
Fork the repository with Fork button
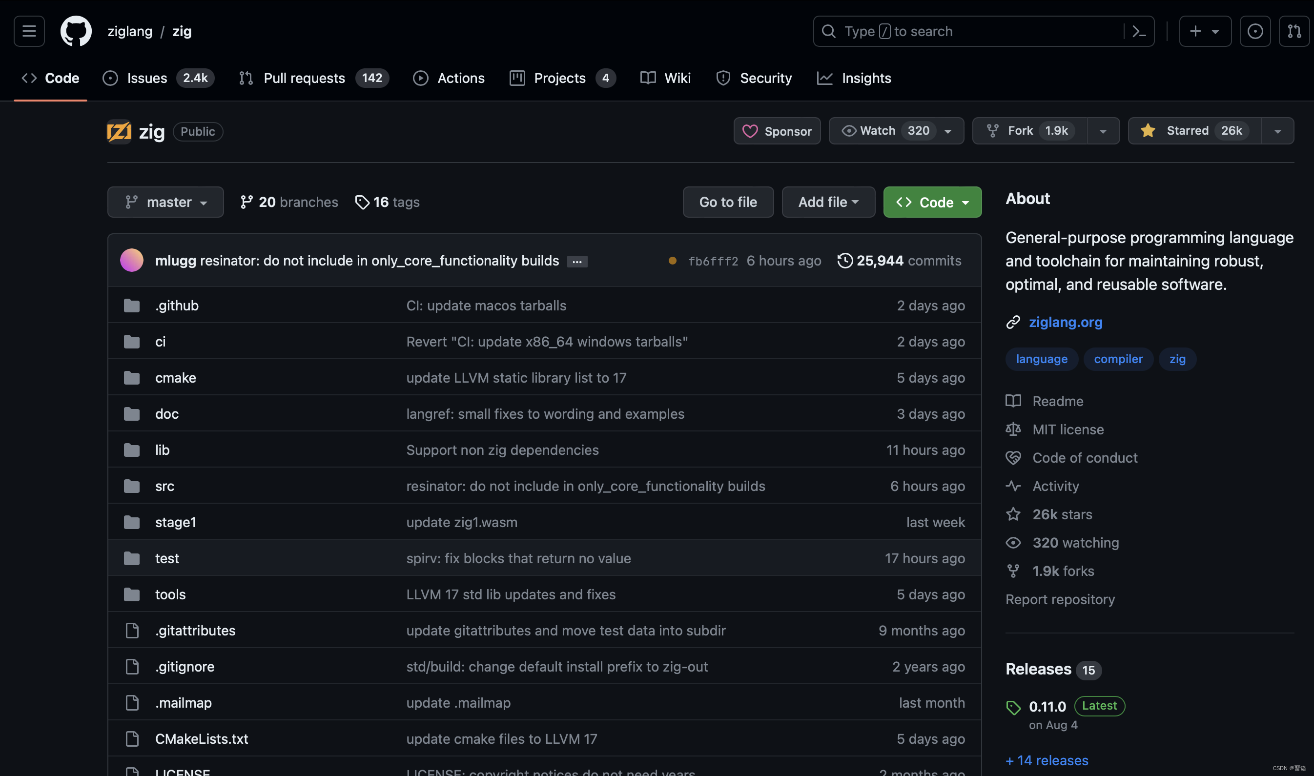1030,131
